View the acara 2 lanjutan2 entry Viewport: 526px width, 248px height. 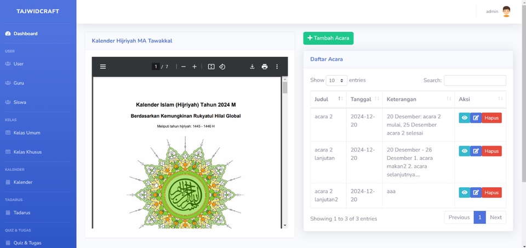[464, 193]
